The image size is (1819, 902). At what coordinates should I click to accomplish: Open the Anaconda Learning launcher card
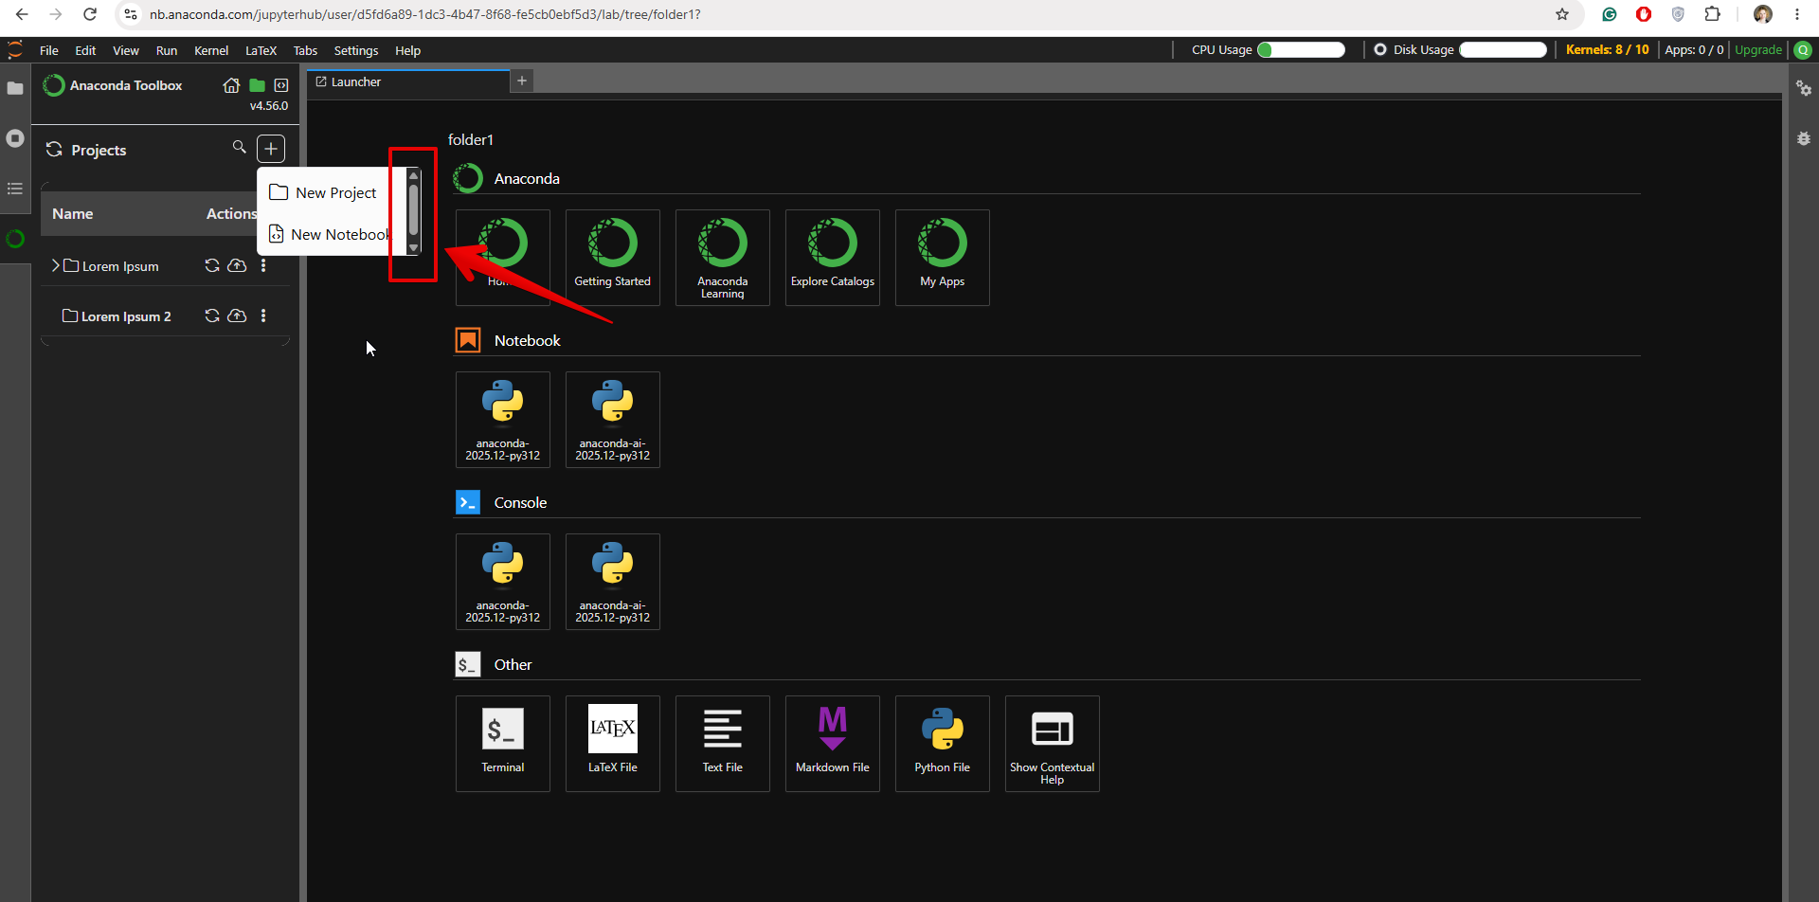click(x=723, y=258)
